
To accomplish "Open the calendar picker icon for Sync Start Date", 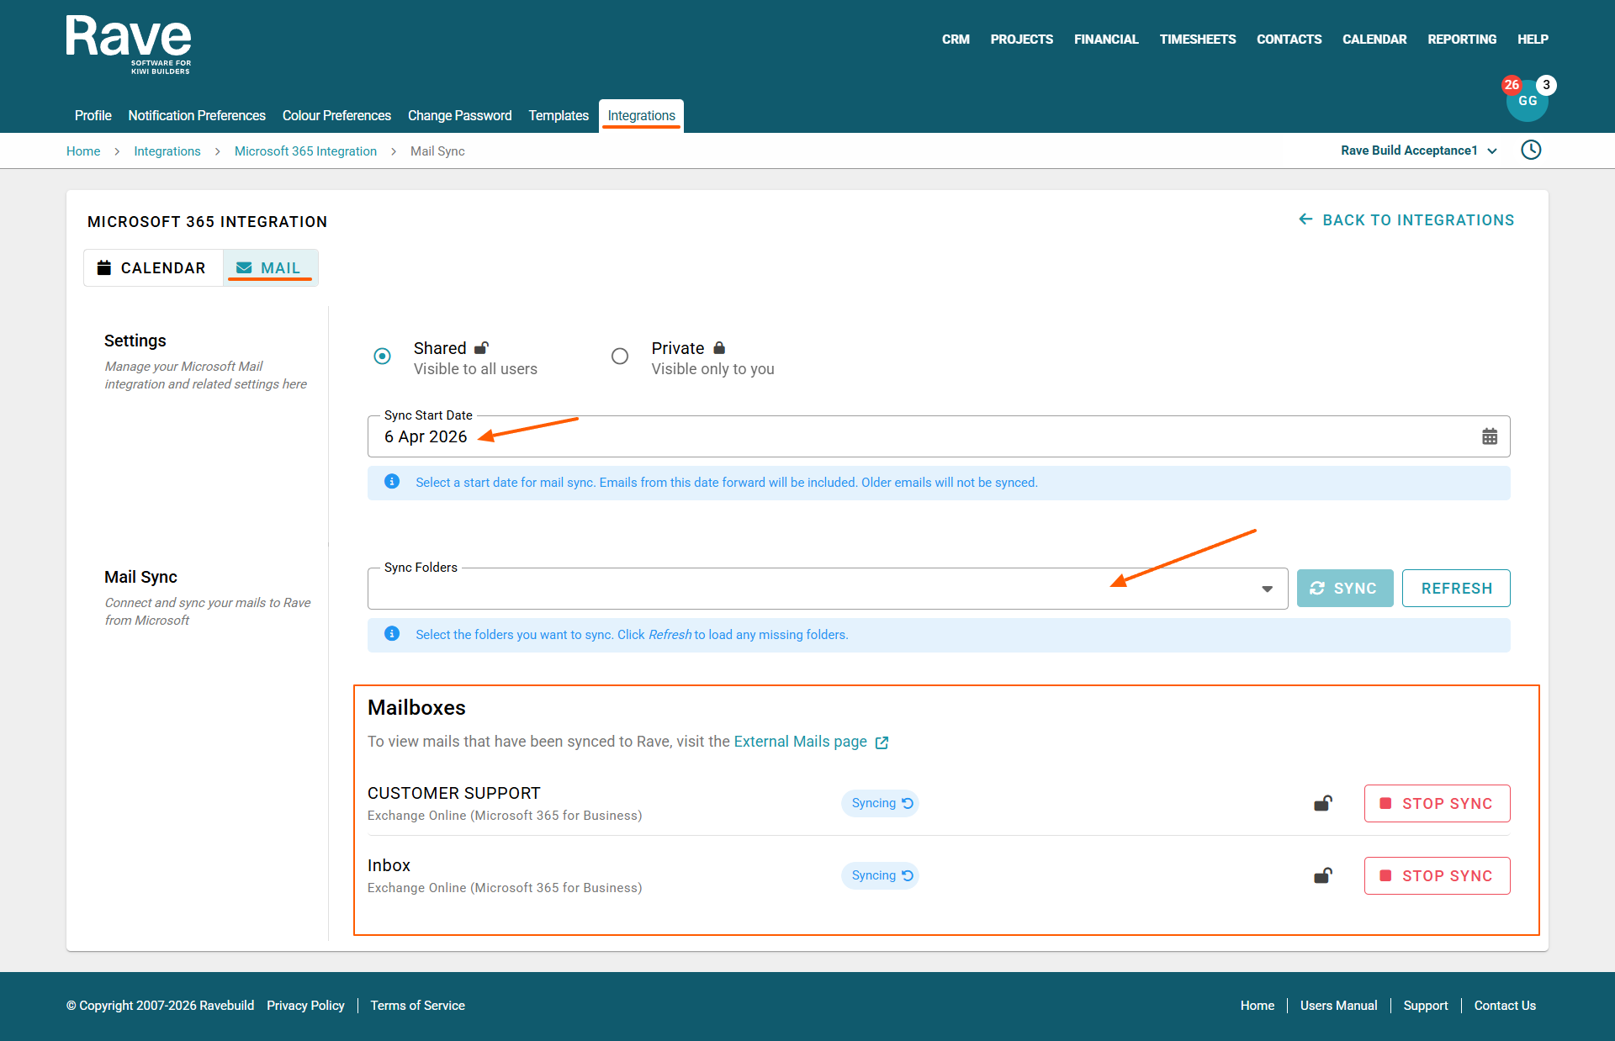I will tap(1489, 436).
